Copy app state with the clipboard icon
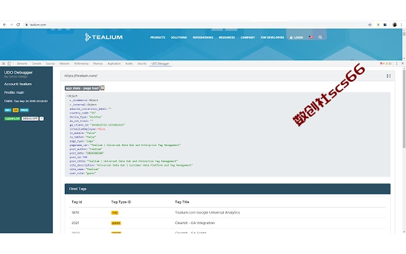 tap(102, 88)
